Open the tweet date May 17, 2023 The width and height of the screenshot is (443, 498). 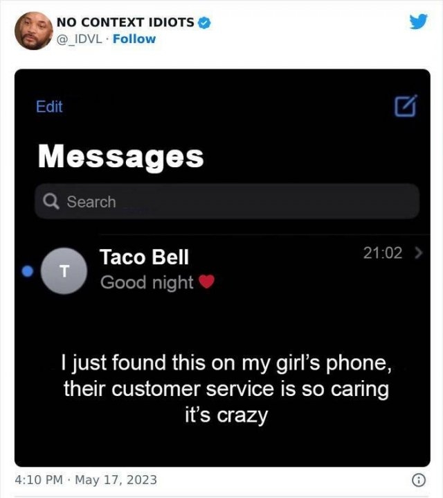[116, 480]
